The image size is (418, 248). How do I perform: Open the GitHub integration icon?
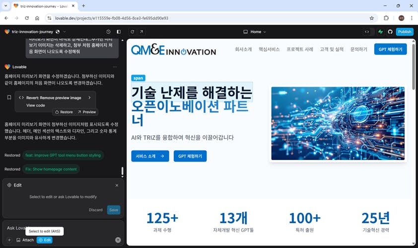click(390, 31)
